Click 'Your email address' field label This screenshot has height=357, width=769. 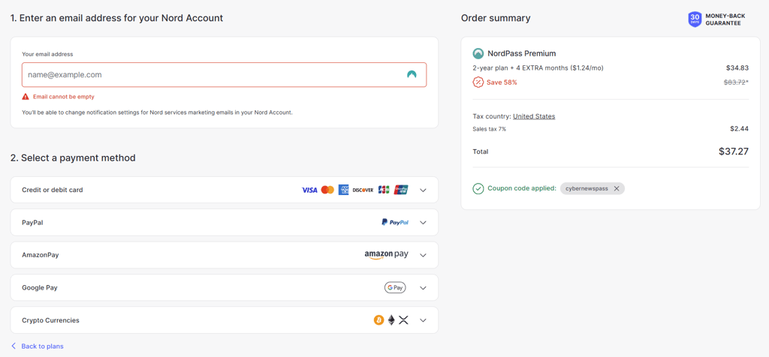(x=47, y=54)
